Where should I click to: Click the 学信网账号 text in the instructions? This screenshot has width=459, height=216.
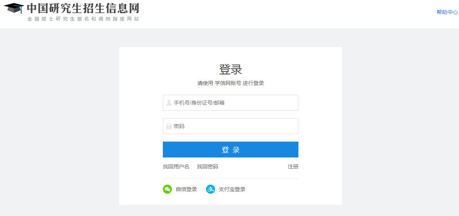(228, 83)
